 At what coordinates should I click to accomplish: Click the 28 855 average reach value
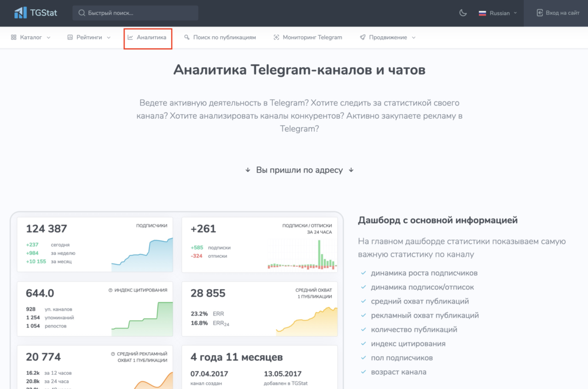pos(208,293)
